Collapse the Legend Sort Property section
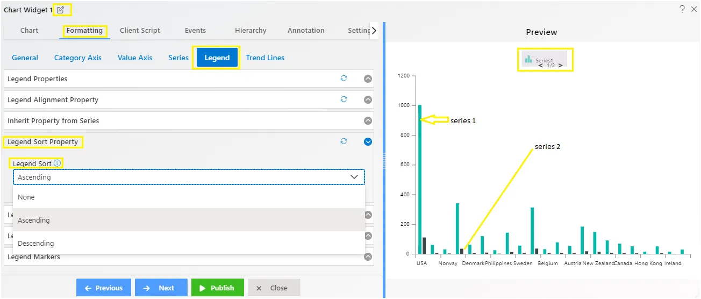 click(x=368, y=141)
